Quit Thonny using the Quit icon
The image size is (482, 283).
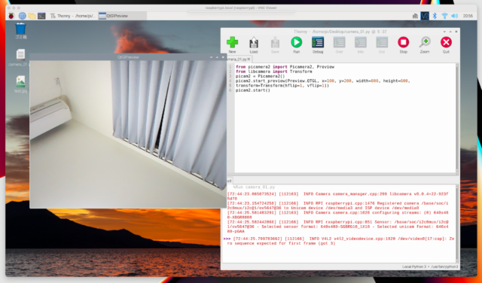point(446,45)
